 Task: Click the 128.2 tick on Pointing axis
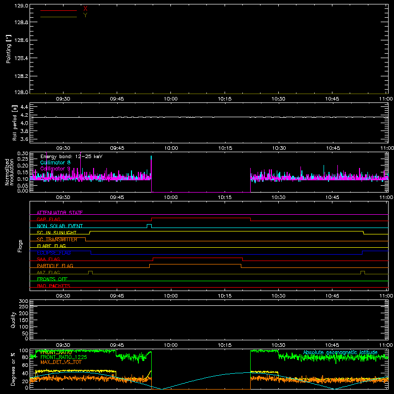pos(21,76)
